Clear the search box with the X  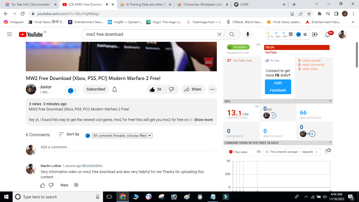pyautogui.click(x=219, y=34)
